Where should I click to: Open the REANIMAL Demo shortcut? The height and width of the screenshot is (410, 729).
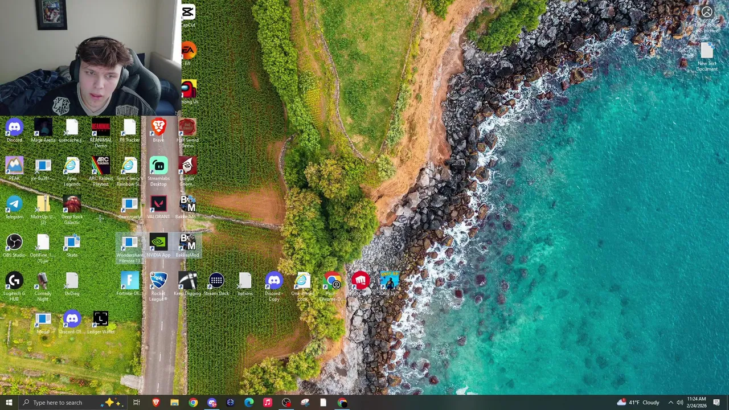tap(101, 133)
